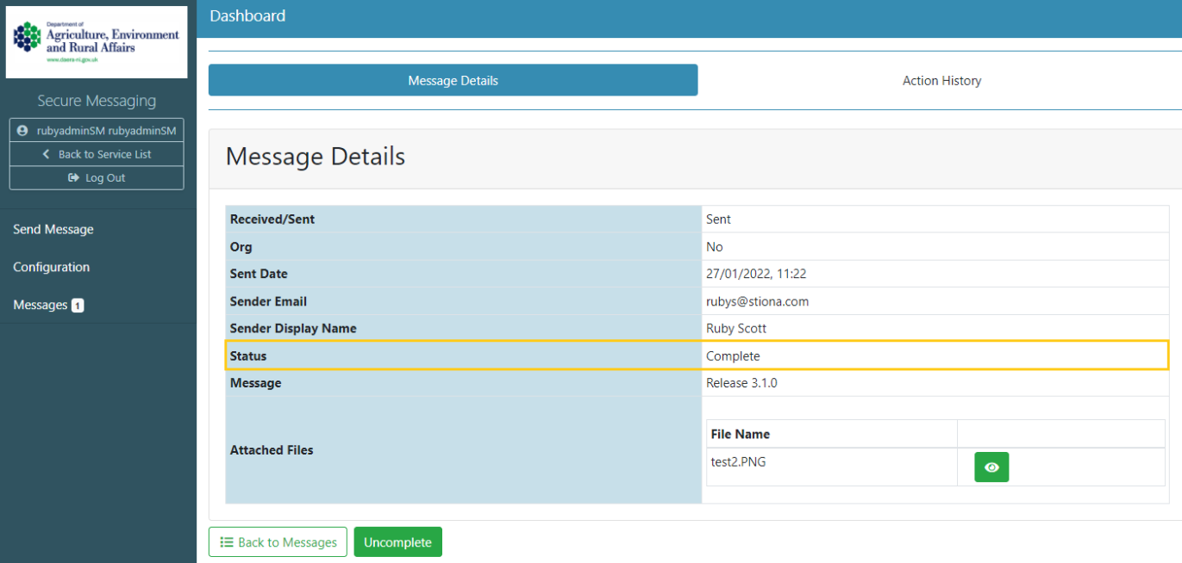Image resolution: width=1182 pixels, height=563 pixels.
Task: Open the Configuration menu item
Action: coord(51,267)
